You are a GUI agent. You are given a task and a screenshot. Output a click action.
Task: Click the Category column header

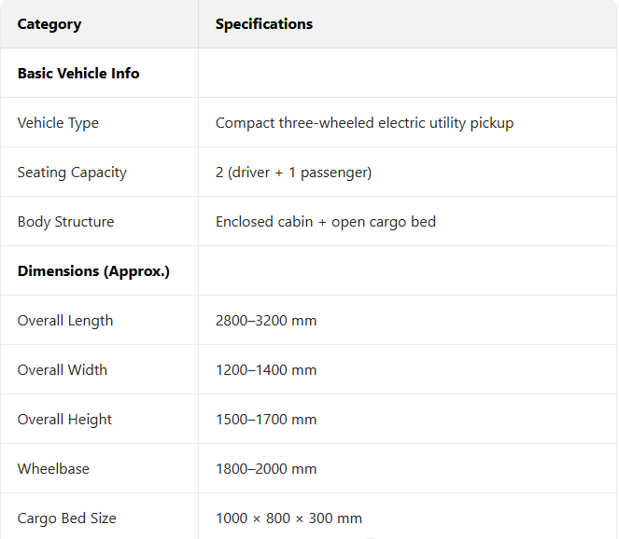49,24
